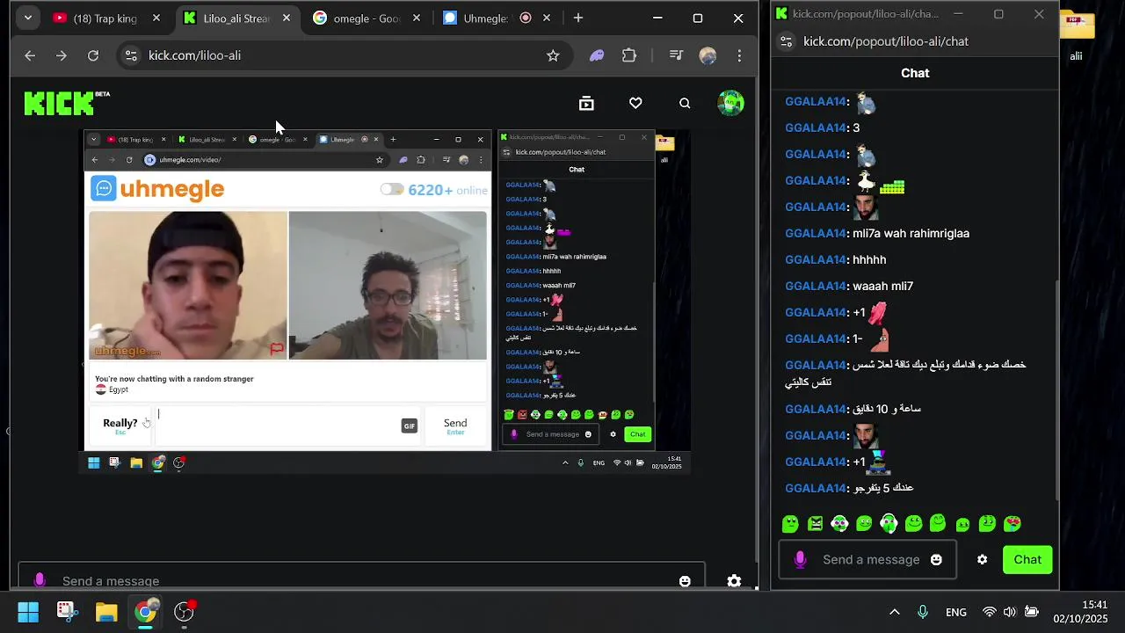Bookmark this page with the star icon

[553, 55]
